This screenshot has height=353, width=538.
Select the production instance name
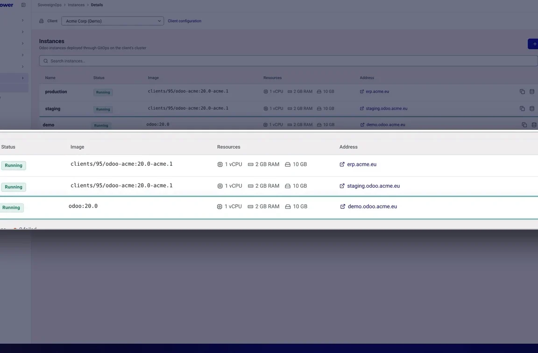(56, 92)
